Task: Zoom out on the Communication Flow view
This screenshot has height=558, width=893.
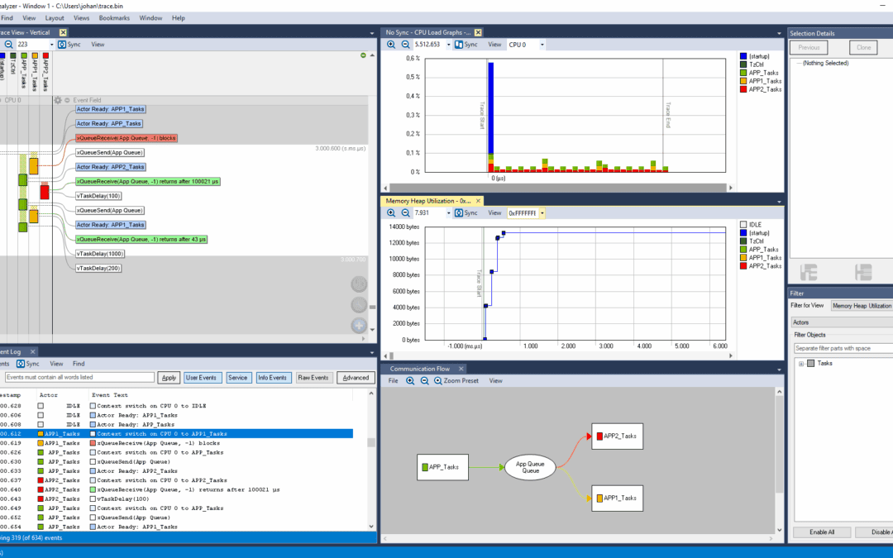Action: (x=424, y=381)
